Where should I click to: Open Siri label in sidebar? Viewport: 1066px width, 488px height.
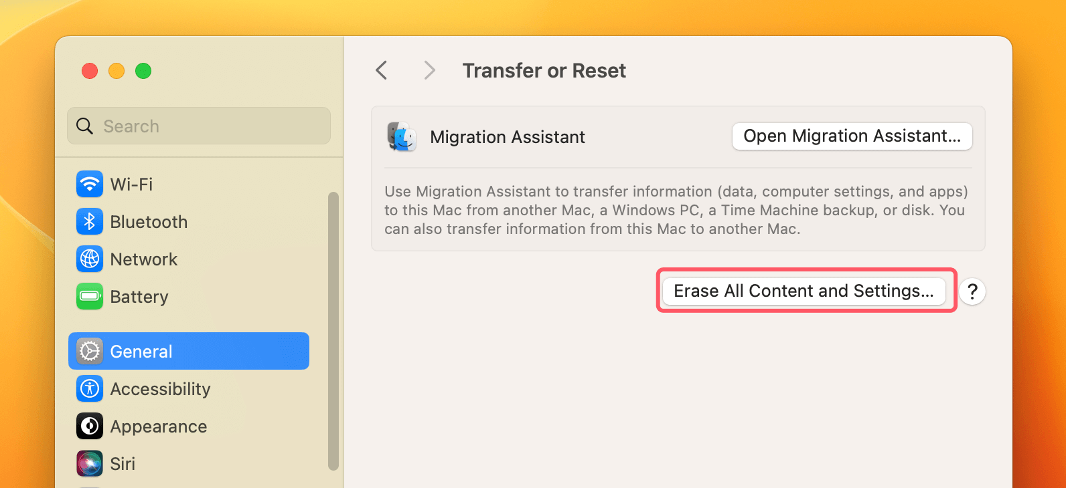click(123, 464)
